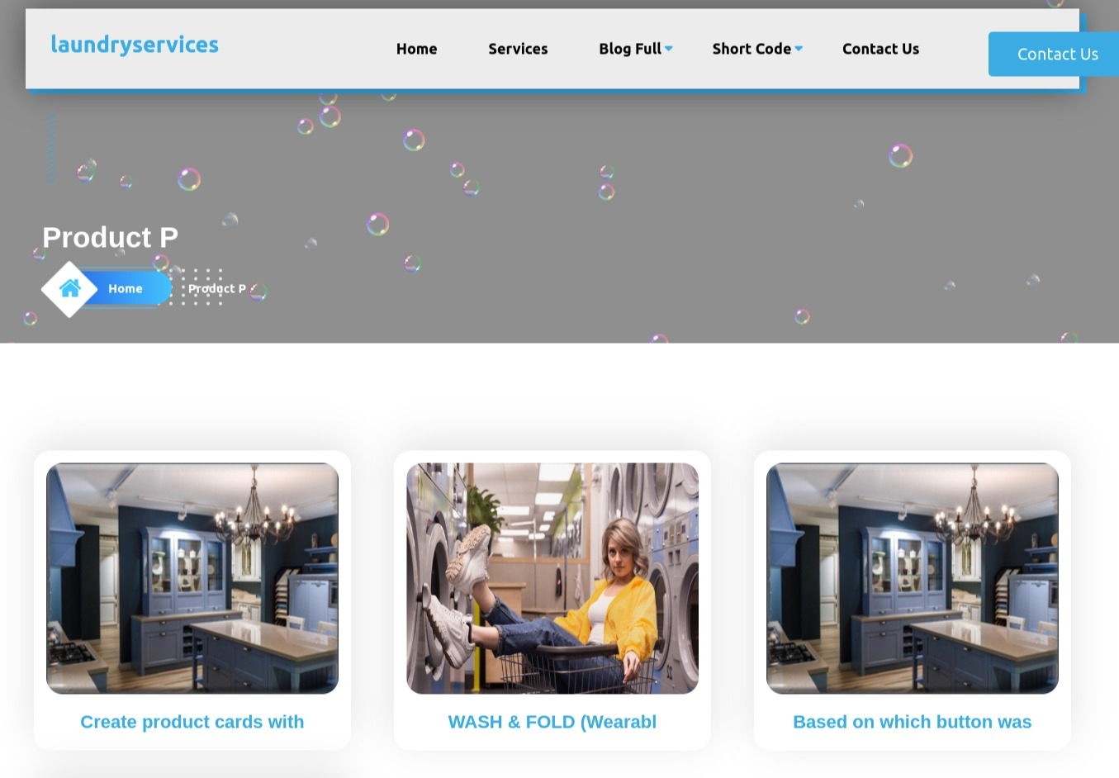Screen dimensions: 1119x778
Task: Open the "Create product cards with" title link
Action: coord(192,722)
